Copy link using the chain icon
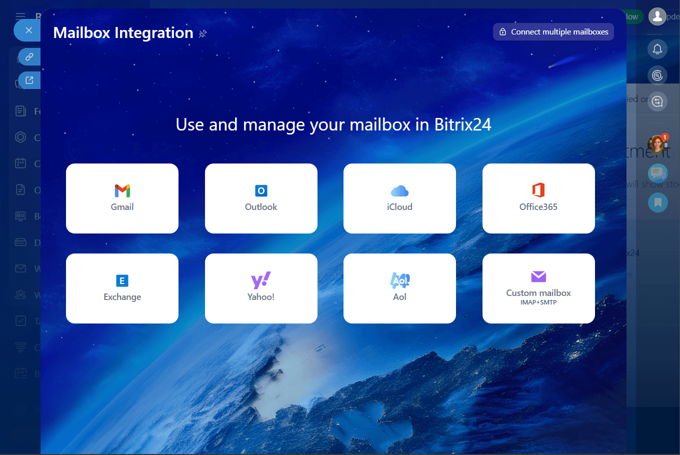The width and height of the screenshot is (680, 455). pyautogui.click(x=29, y=57)
